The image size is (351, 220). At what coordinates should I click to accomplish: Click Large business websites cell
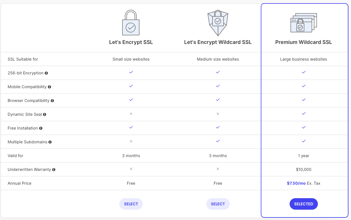point(303,59)
